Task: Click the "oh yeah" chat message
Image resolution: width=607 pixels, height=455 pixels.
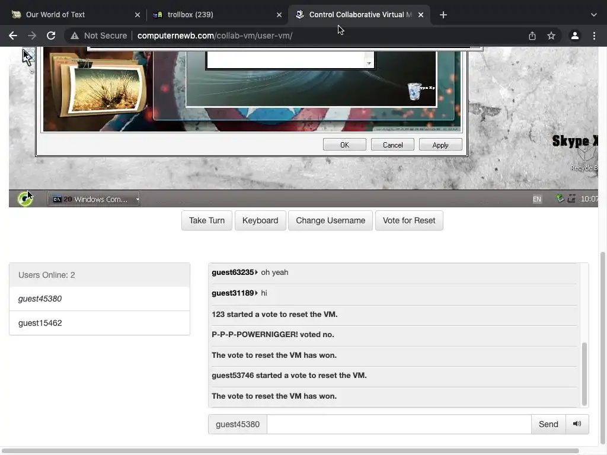Action: click(x=274, y=273)
